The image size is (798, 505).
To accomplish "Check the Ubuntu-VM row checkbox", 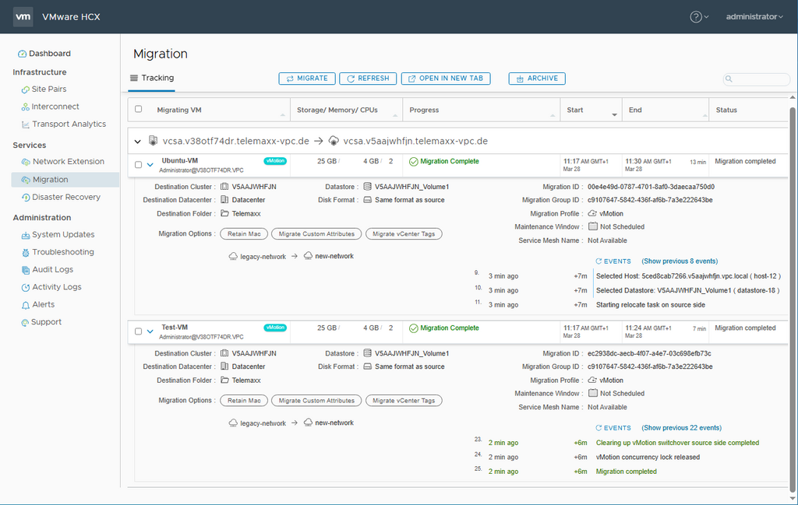I will point(139,165).
